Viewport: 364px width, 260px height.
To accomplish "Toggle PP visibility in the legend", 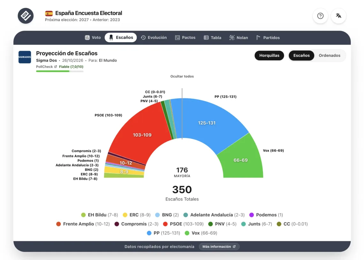I will click(x=163, y=233).
